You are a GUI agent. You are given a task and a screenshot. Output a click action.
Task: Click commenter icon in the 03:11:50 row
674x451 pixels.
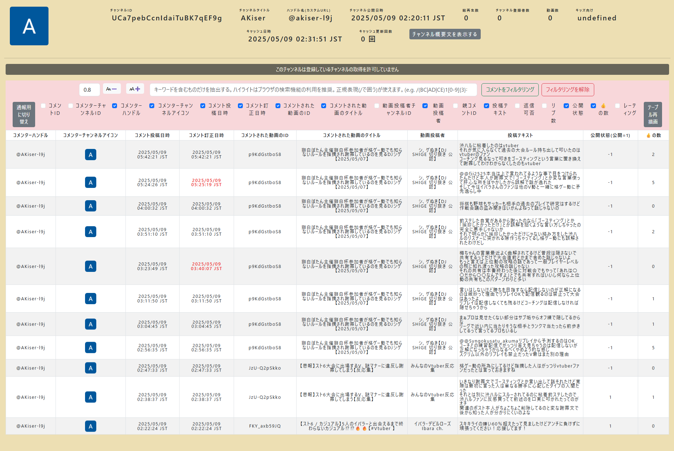(91, 299)
